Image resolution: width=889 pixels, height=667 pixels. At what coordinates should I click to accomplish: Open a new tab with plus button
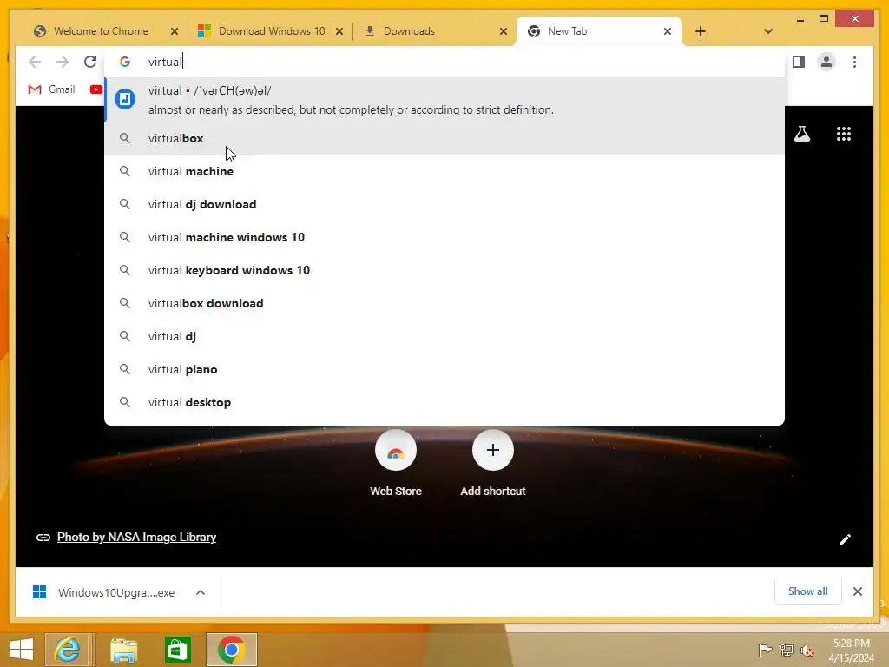pyautogui.click(x=701, y=31)
